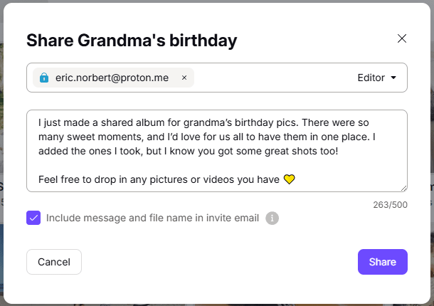Close the Share Grandma's birthday dialog
The height and width of the screenshot is (306, 434).
[402, 38]
